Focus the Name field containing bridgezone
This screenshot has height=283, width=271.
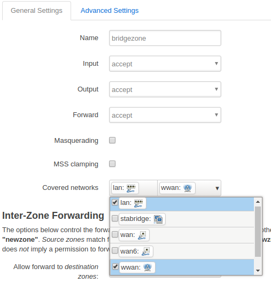[x=165, y=38]
